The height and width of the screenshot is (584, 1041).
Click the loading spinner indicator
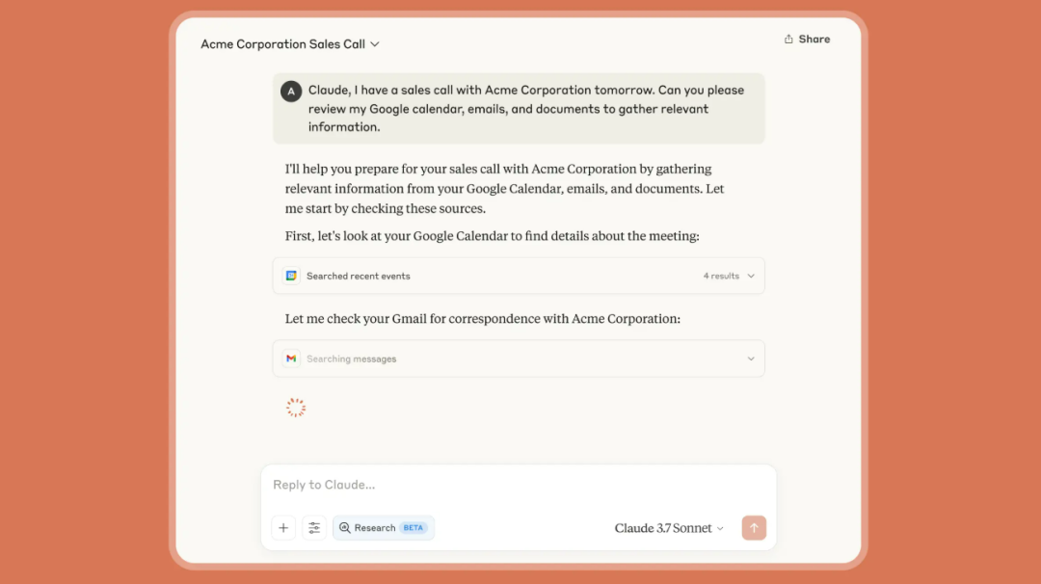pos(296,407)
